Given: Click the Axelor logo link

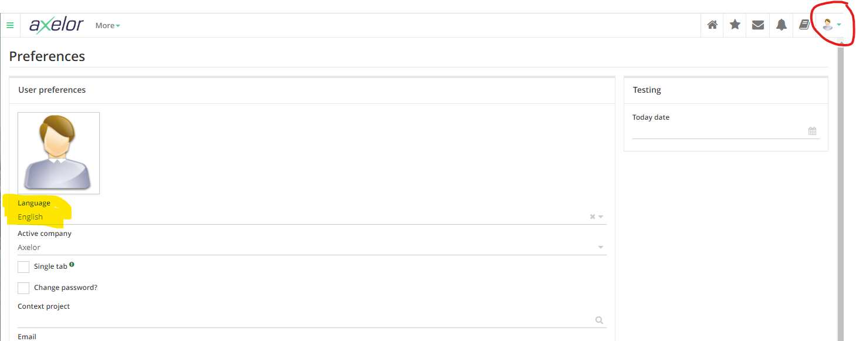Looking at the screenshot, I should click(x=56, y=25).
